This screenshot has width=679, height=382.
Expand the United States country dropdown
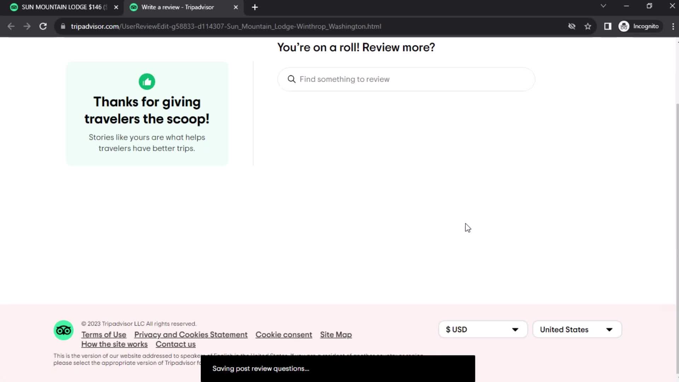click(x=577, y=329)
